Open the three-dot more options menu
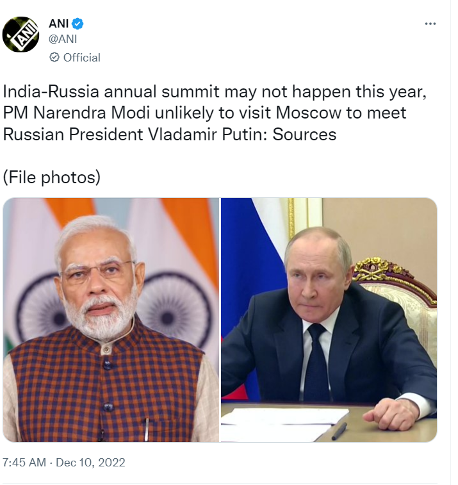The height and width of the screenshot is (485, 458). pyautogui.click(x=430, y=24)
